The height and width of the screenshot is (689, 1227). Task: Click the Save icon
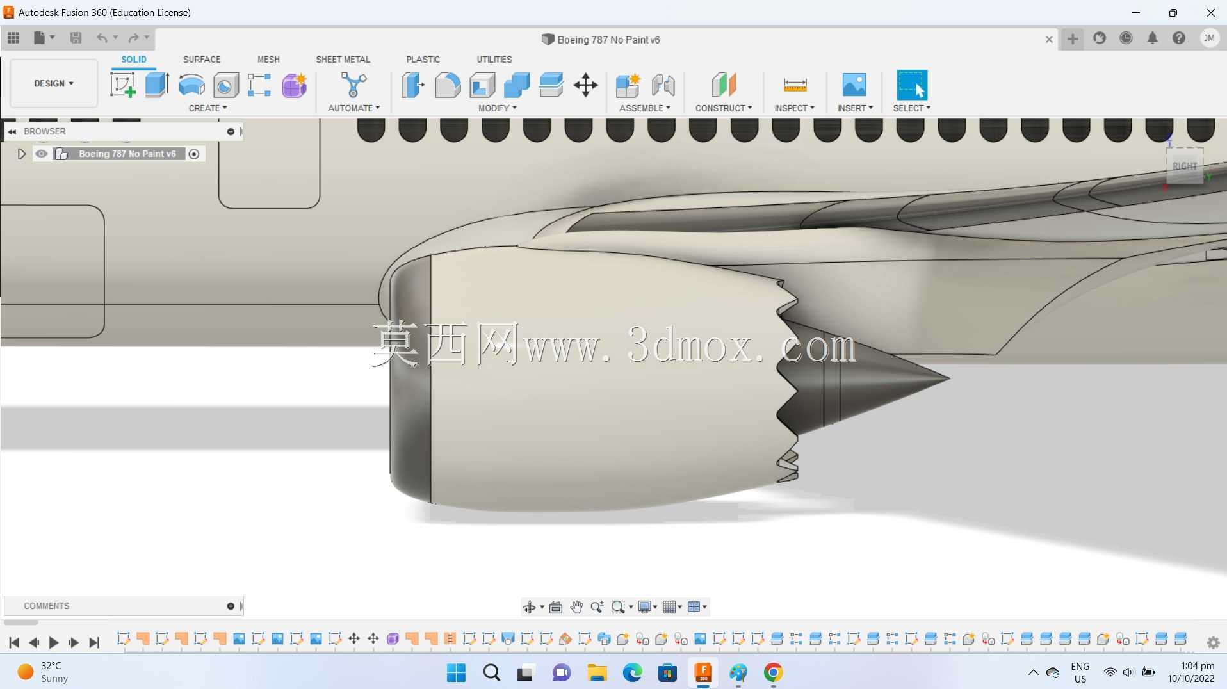76,38
